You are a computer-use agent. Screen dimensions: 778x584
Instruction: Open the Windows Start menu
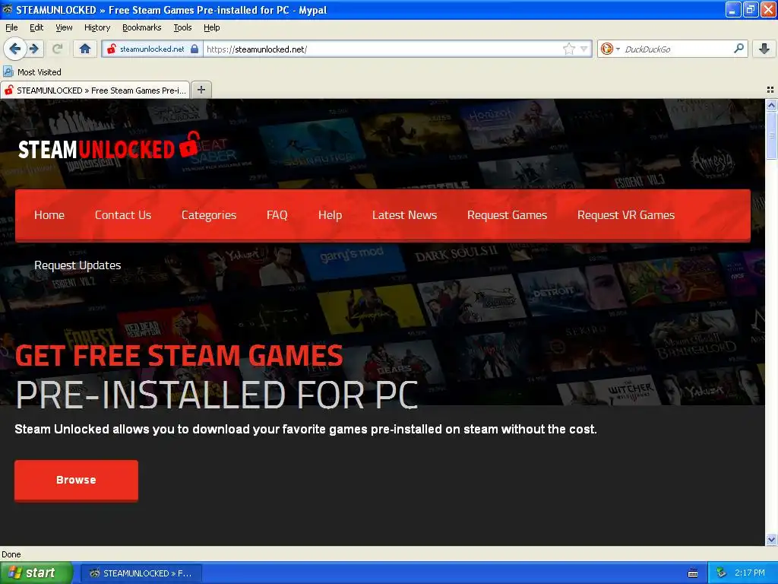point(36,573)
